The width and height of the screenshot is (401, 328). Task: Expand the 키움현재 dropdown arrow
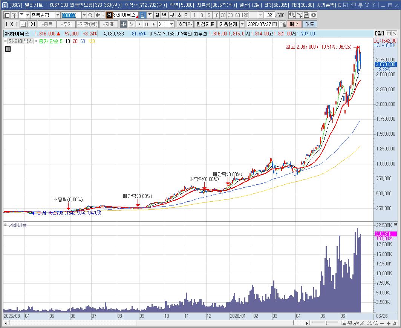click(x=242, y=24)
